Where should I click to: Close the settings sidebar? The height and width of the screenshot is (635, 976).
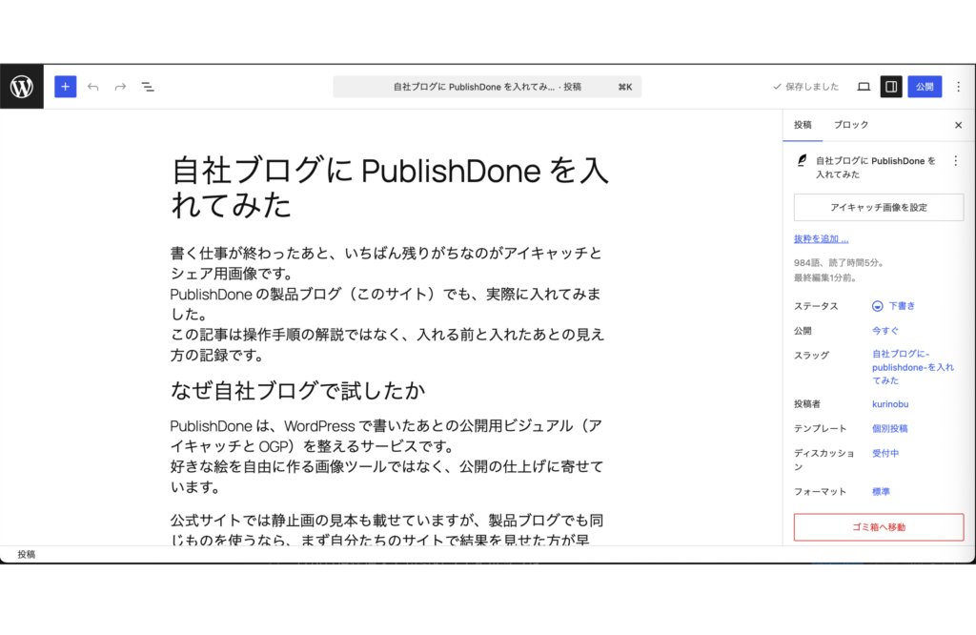pos(958,125)
